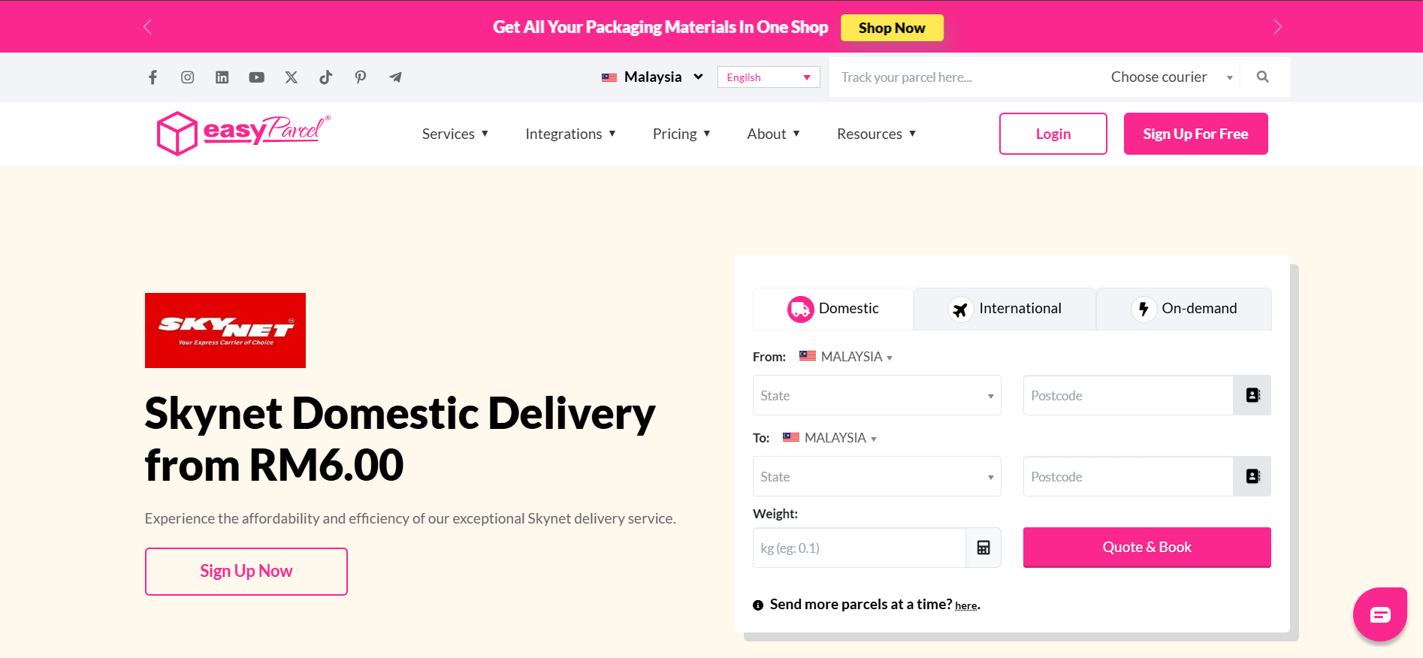The height and width of the screenshot is (658, 1423).
Task: Open the Services menu
Action: click(455, 134)
